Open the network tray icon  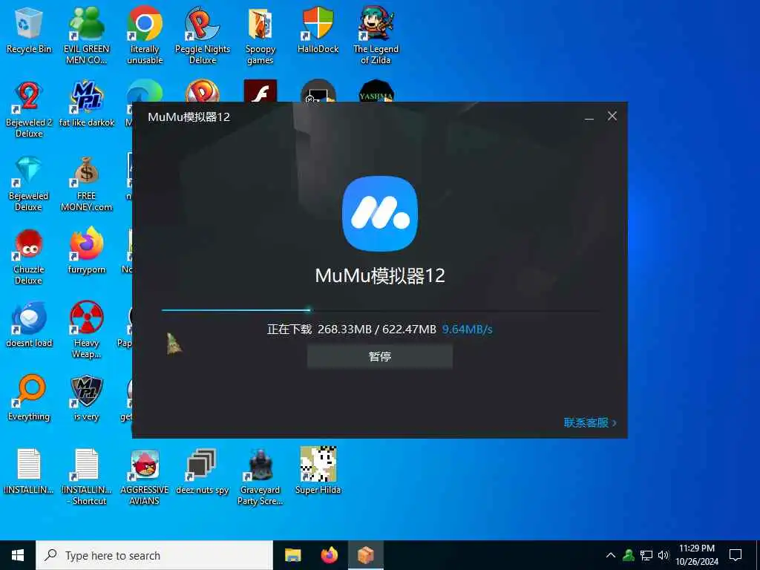(646, 555)
